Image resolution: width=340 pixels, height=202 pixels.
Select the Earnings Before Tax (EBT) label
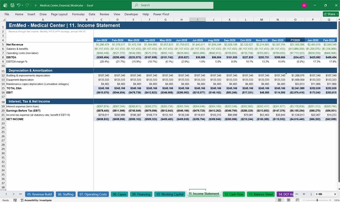point(23,111)
